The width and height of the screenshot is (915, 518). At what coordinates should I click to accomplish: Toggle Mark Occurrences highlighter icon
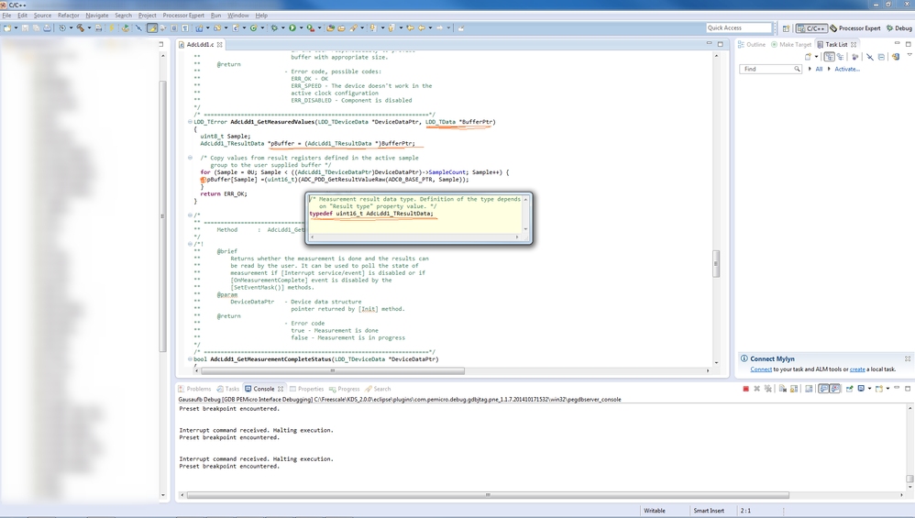[151, 28]
